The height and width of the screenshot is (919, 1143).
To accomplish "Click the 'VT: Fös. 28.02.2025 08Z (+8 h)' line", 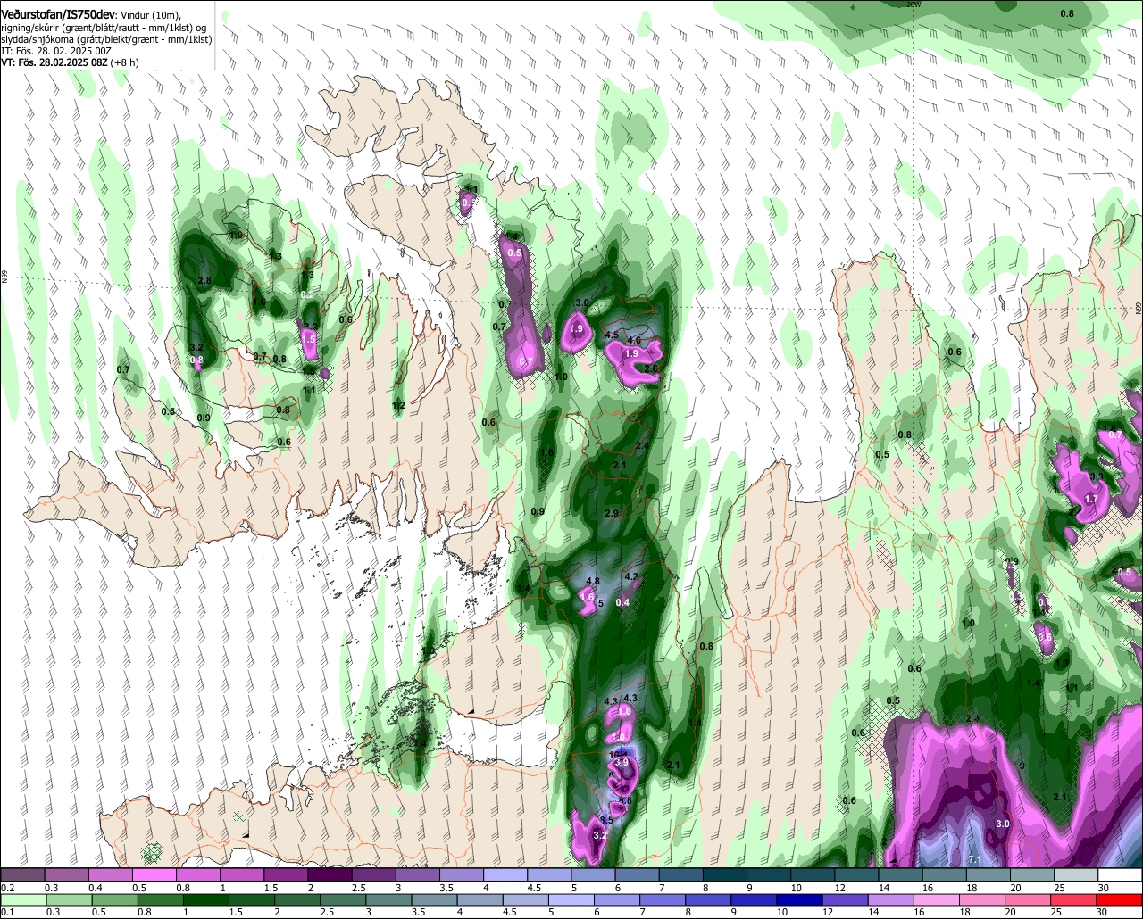I will (x=70, y=62).
